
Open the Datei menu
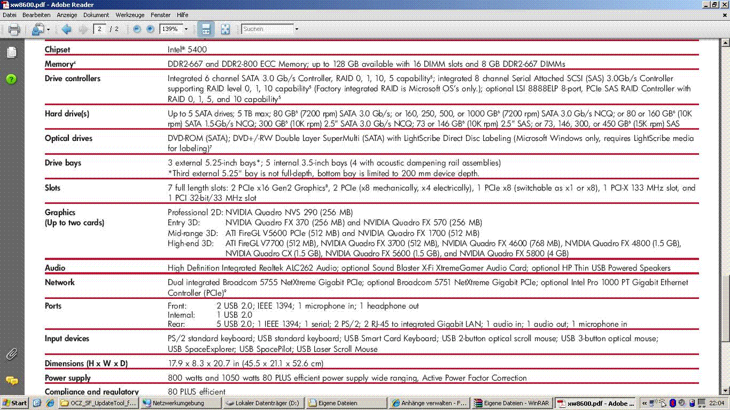pyautogui.click(x=10, y=15)
